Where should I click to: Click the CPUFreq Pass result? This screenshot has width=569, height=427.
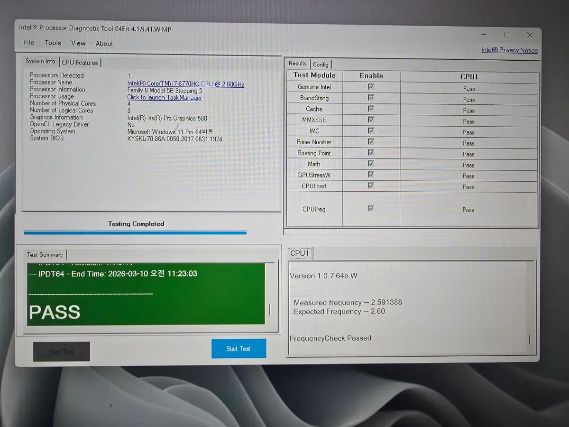[468, 210]
